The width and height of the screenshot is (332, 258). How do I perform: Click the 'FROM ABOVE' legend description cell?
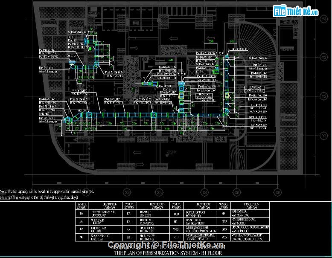(153, 229)
